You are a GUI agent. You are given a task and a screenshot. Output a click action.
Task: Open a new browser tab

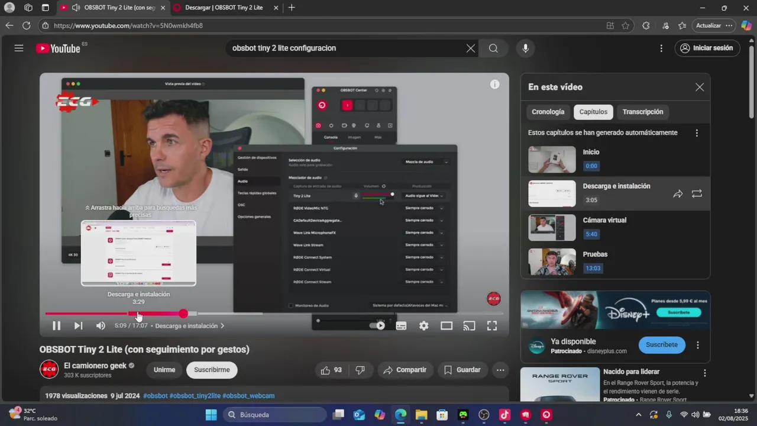(292, 8)
